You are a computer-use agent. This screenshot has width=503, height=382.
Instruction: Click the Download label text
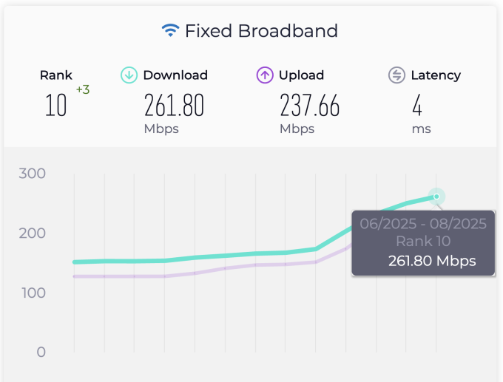(x=175, y=75)
